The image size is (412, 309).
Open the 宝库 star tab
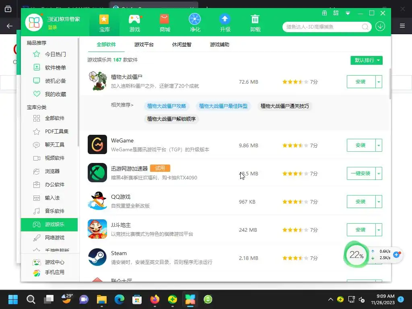tap(104, 23)
